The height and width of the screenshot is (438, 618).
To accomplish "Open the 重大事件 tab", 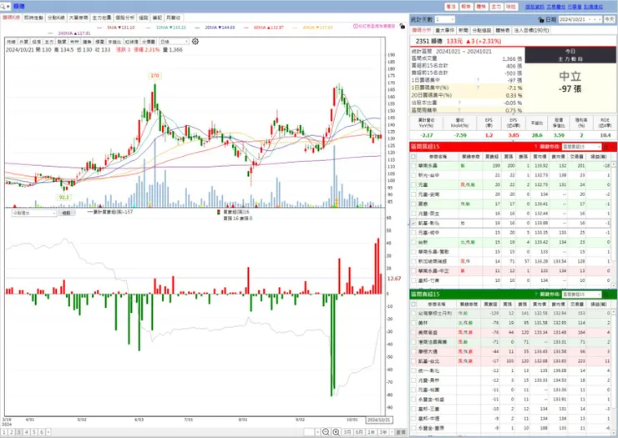I will 444,30.
